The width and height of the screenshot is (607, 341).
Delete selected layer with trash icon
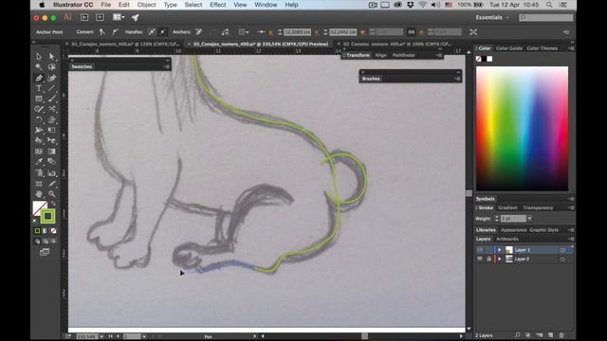[561, 334]
